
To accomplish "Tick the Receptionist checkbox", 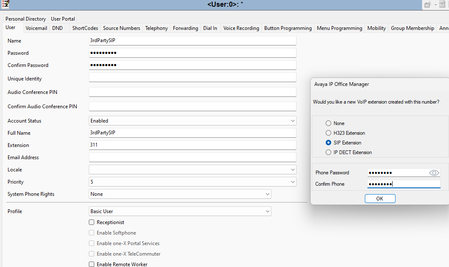I will click(92, 222).
